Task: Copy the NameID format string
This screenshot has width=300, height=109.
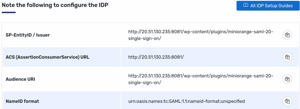Action: click(x=287, y=101)
